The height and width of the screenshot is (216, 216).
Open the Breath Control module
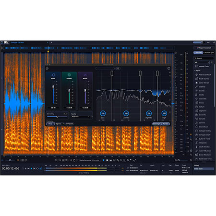(x=203, y=79)
